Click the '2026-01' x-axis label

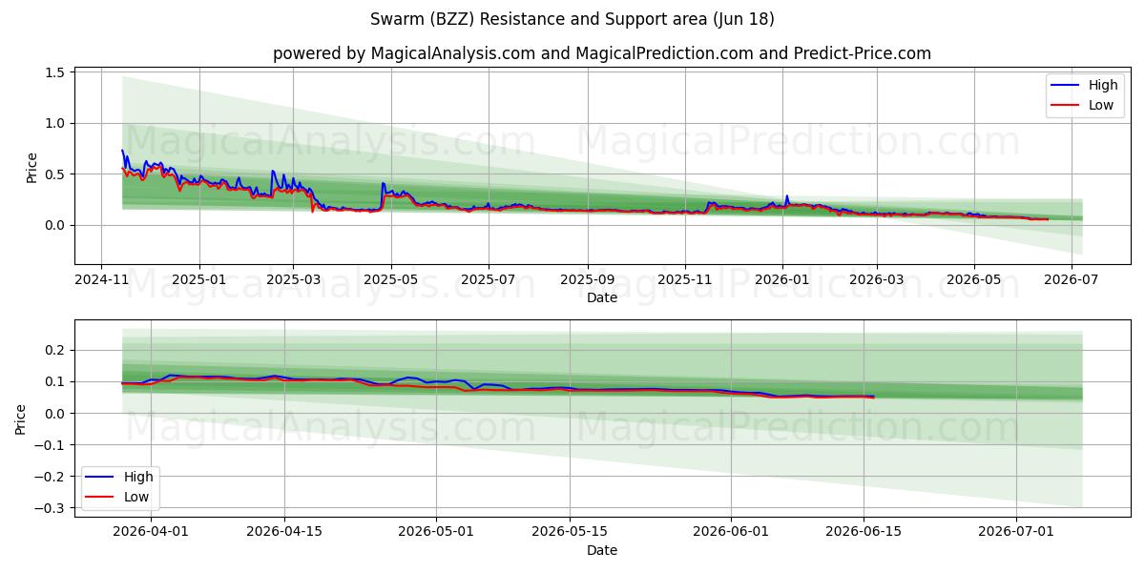coord(782,280)
